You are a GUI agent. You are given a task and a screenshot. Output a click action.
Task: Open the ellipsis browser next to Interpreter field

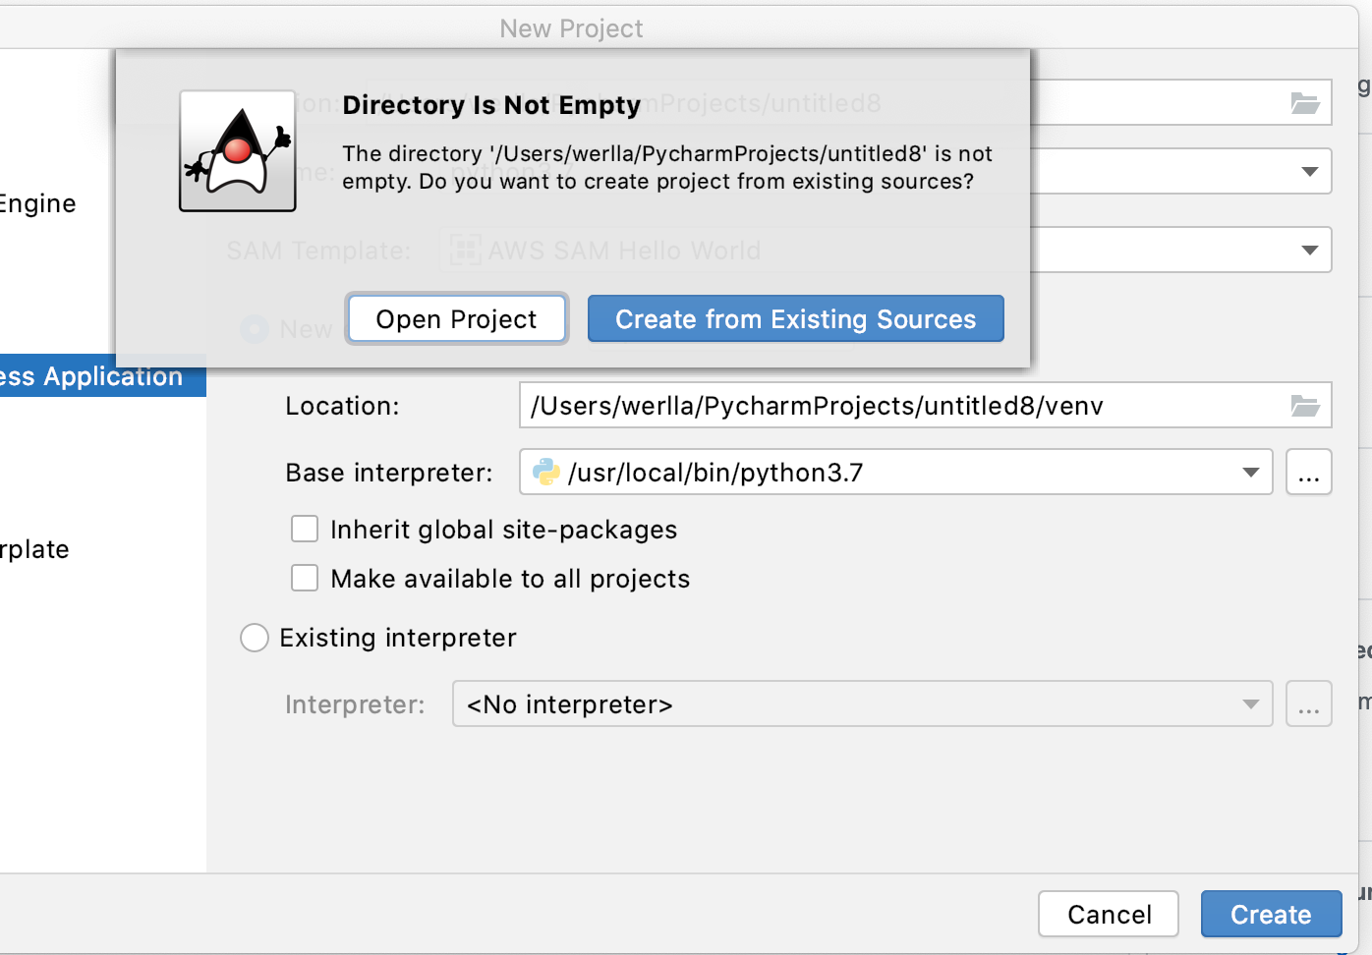click(x=1308, y=703)
